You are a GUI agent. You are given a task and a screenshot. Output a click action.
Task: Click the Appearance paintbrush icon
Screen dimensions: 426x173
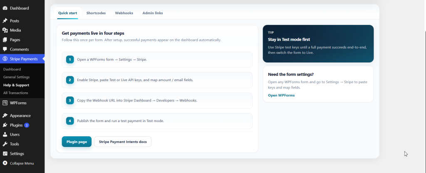(x=5, y=115)
